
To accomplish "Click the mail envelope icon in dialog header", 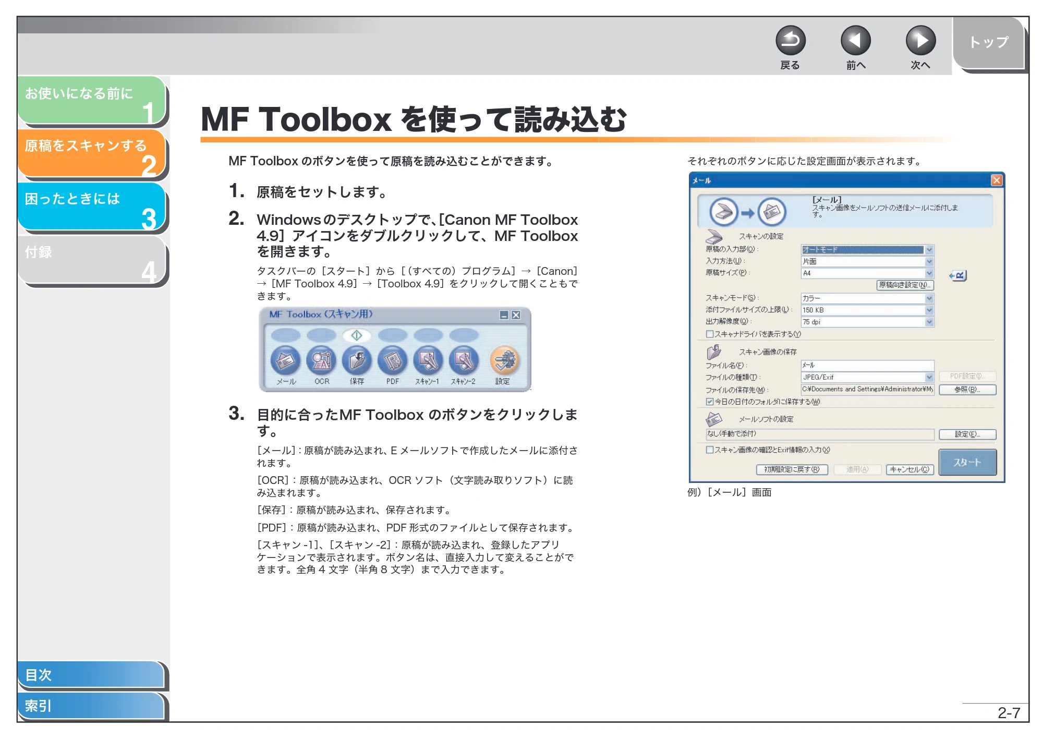I will click(772, 212).
